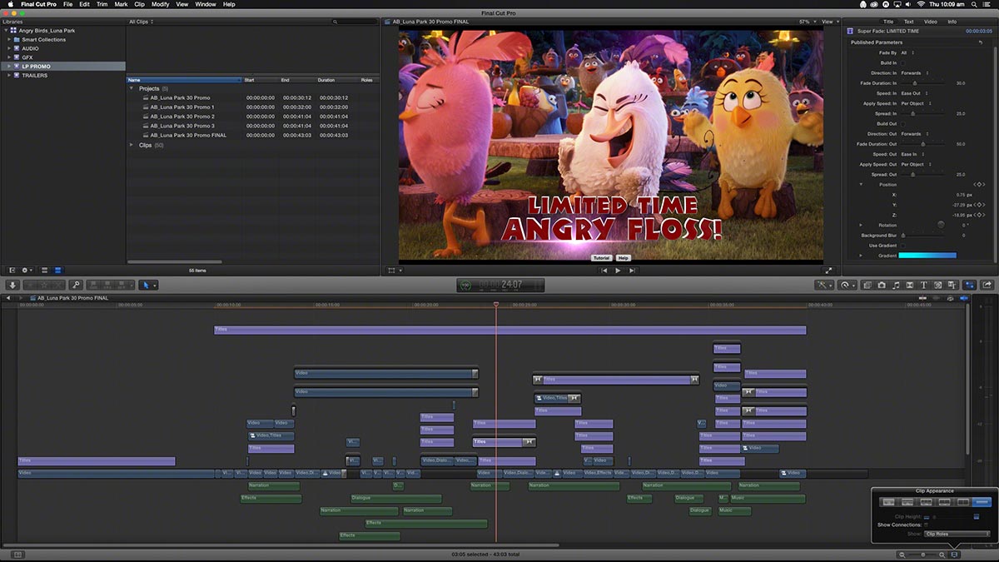
Task: Toggle snapping in the timeline
Action: point(965,297)
